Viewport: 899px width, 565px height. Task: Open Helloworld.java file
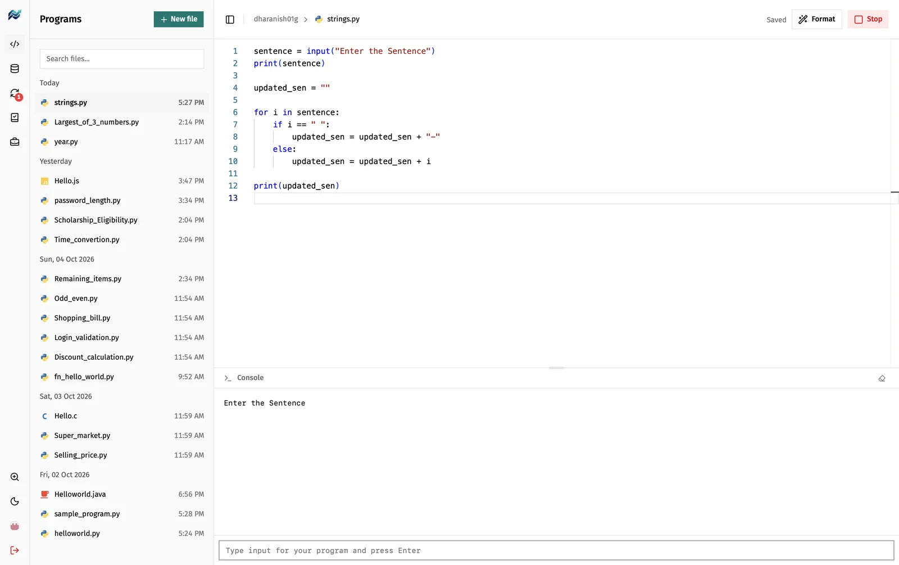point(122,494)
